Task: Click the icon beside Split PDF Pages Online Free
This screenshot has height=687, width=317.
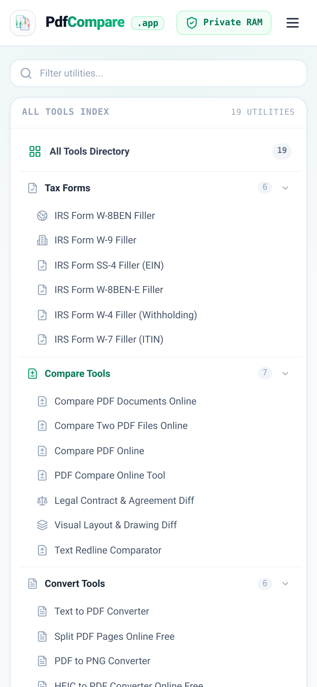Action: [42, 637]
